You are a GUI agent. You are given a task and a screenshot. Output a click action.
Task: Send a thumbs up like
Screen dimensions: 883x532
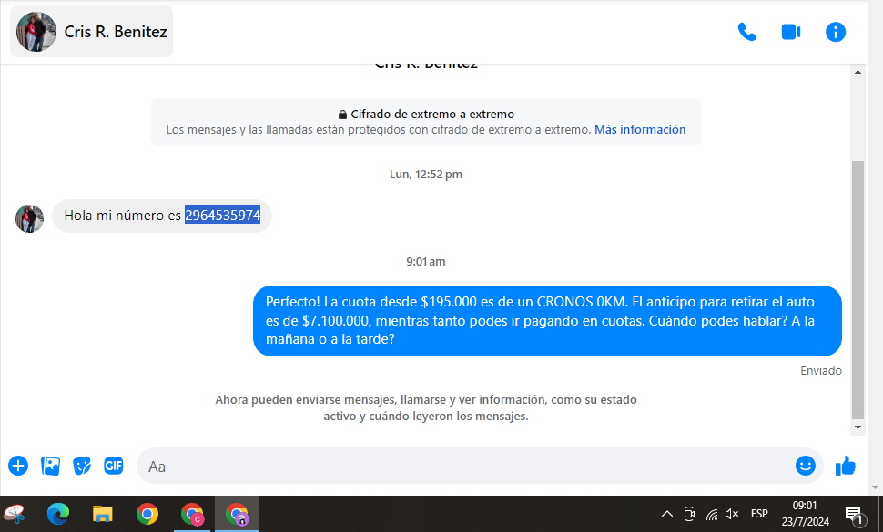[846, 466]
